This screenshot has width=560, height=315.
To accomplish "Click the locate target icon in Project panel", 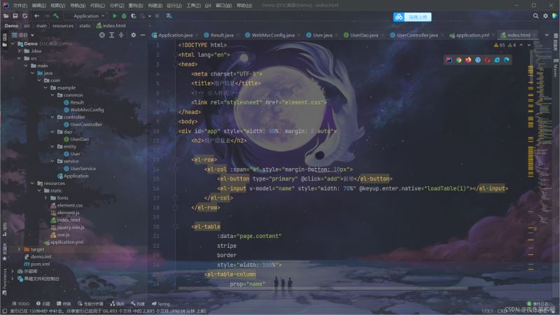I will coord(101,35).
